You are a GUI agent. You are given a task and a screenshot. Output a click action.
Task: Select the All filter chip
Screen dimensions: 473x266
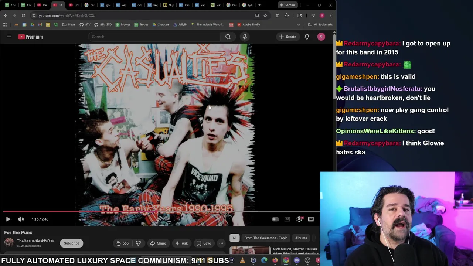(234, 238)
